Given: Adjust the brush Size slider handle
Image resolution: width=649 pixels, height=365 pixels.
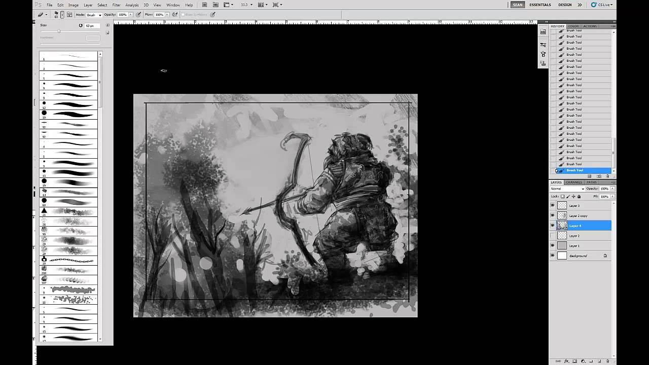Looking at the screenshot, I should (x=59, y=31).
